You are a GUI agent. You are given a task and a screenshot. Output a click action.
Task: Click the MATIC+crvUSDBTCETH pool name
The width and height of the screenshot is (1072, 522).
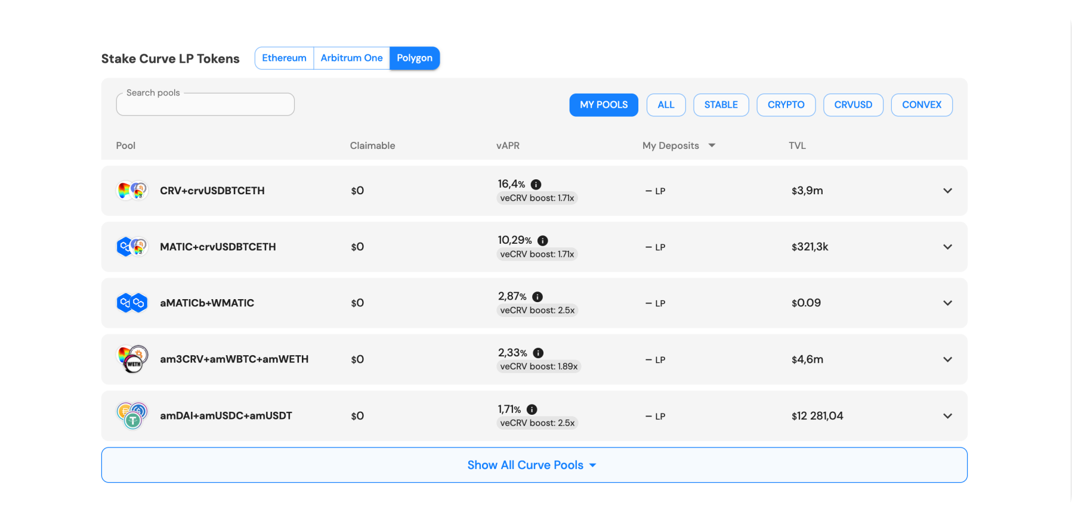click(218, 247)
